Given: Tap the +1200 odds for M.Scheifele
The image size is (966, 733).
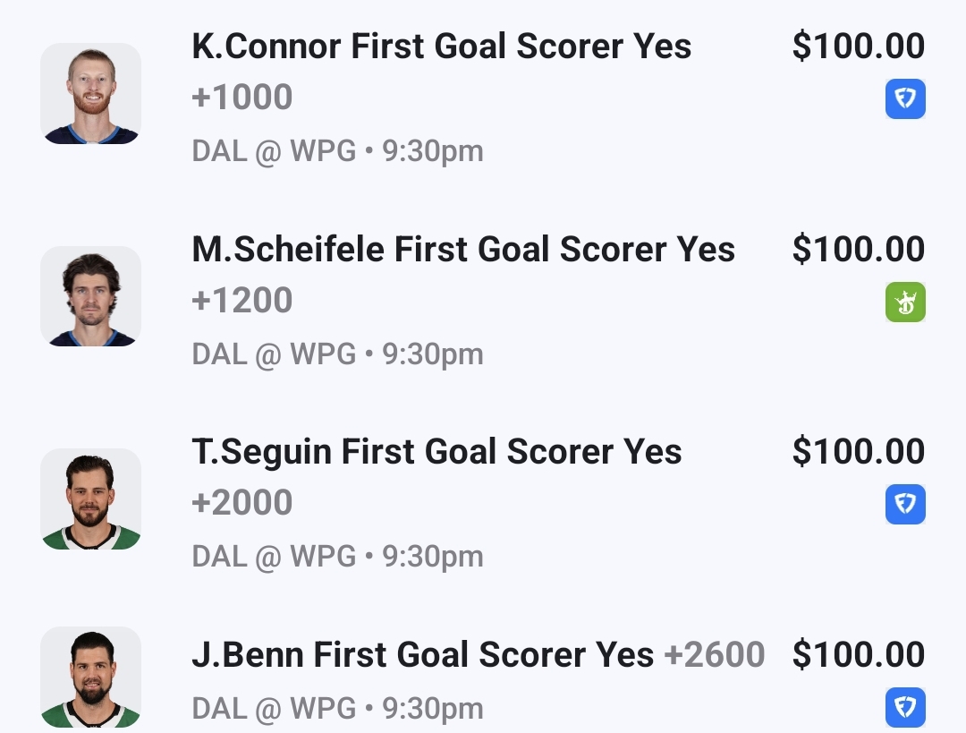Looking at the screenshot, I should (x=242, y=301).
